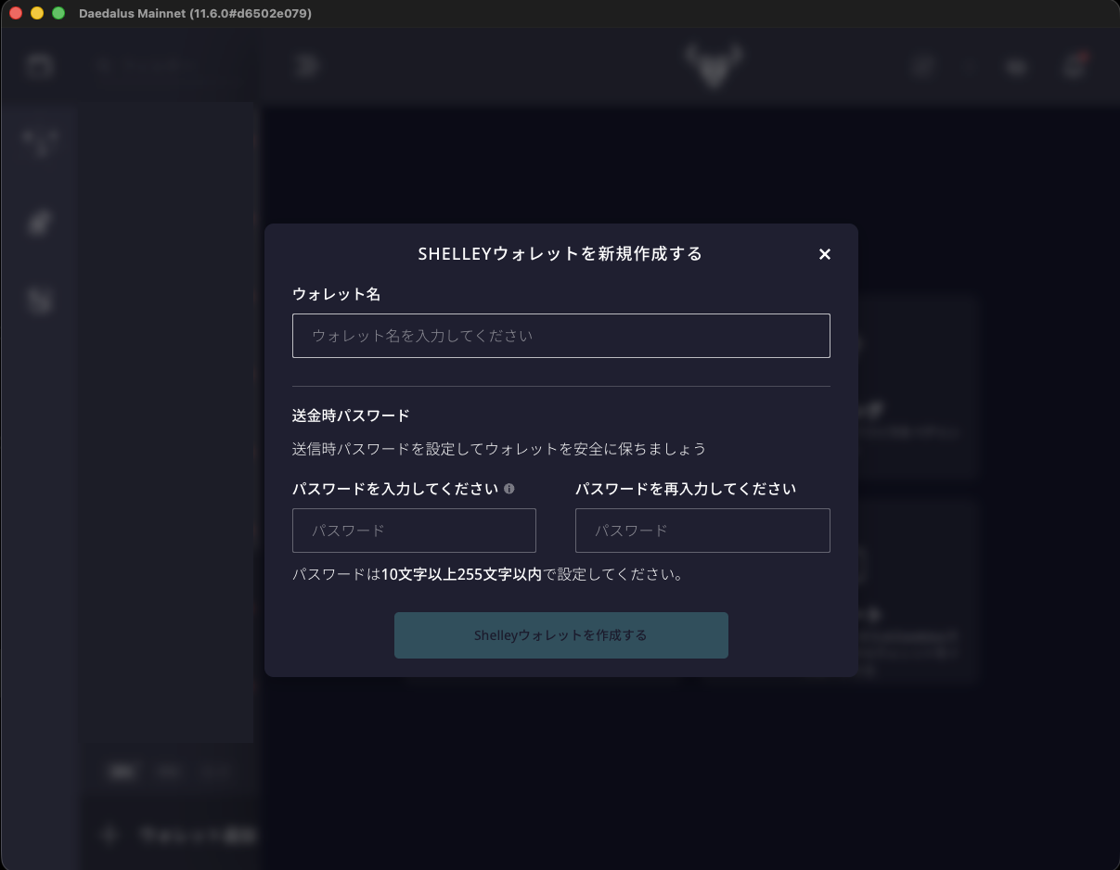
Task: Click the Daedalus Mainnet window title
Action: coord(196,14)
